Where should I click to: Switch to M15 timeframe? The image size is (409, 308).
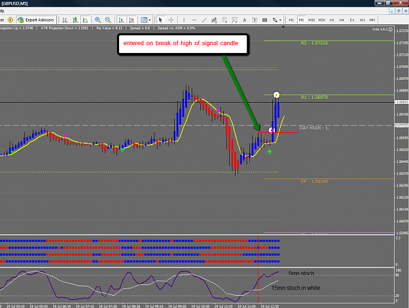pos(311,20)
